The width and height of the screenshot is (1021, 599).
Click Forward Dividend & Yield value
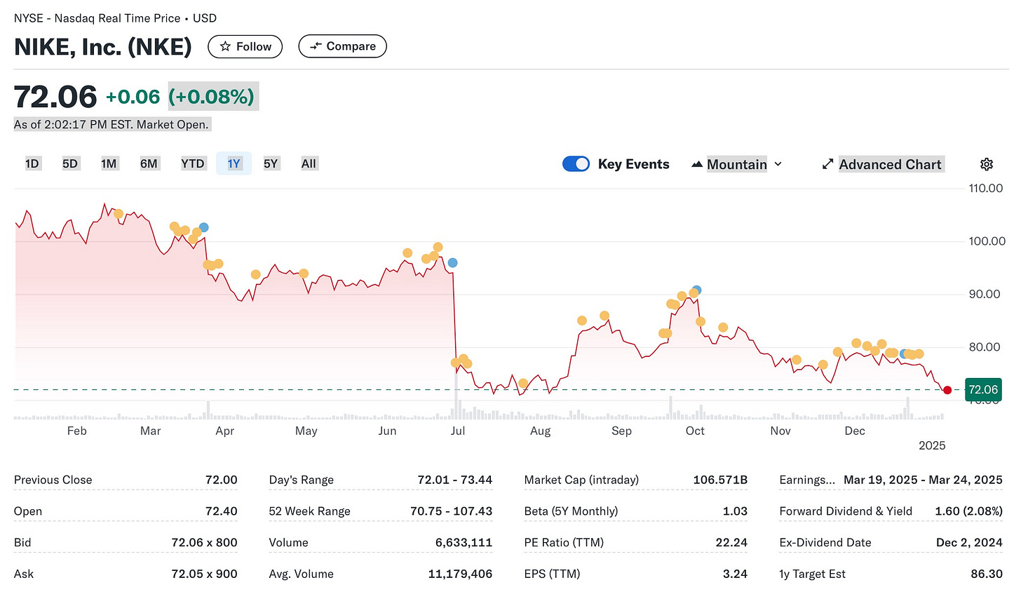tap(968, 511)
